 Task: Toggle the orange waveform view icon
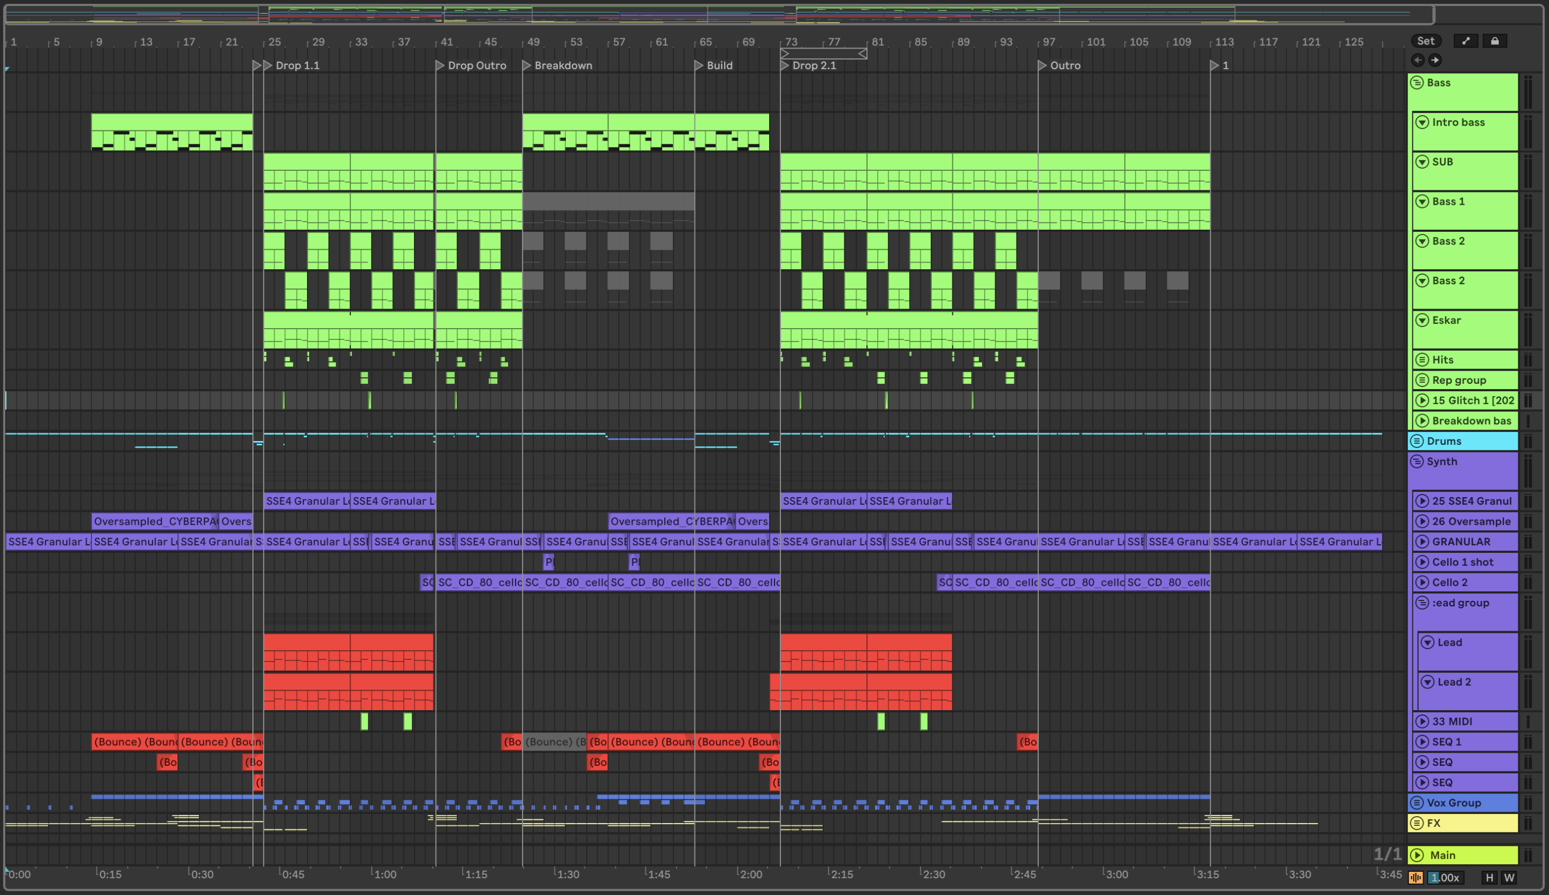1416,877
